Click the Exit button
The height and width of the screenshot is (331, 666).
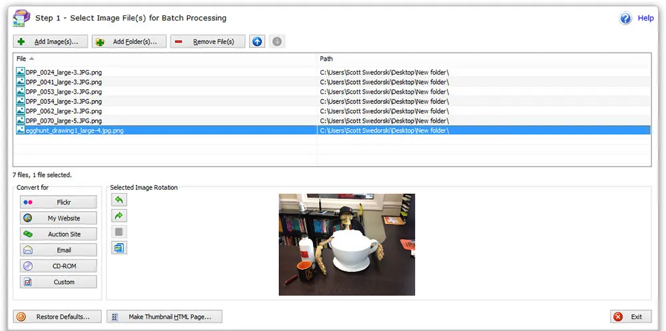tap(631, 316)
